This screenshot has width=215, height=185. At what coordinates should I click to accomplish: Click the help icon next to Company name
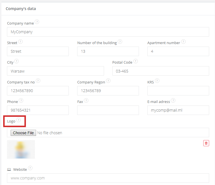pyautogui.click(x=37, y=22)
